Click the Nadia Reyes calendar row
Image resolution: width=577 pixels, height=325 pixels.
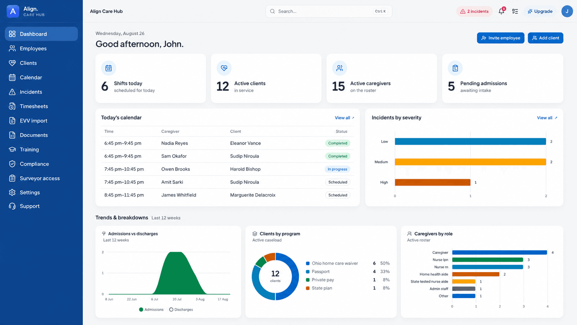pos(227,143)
